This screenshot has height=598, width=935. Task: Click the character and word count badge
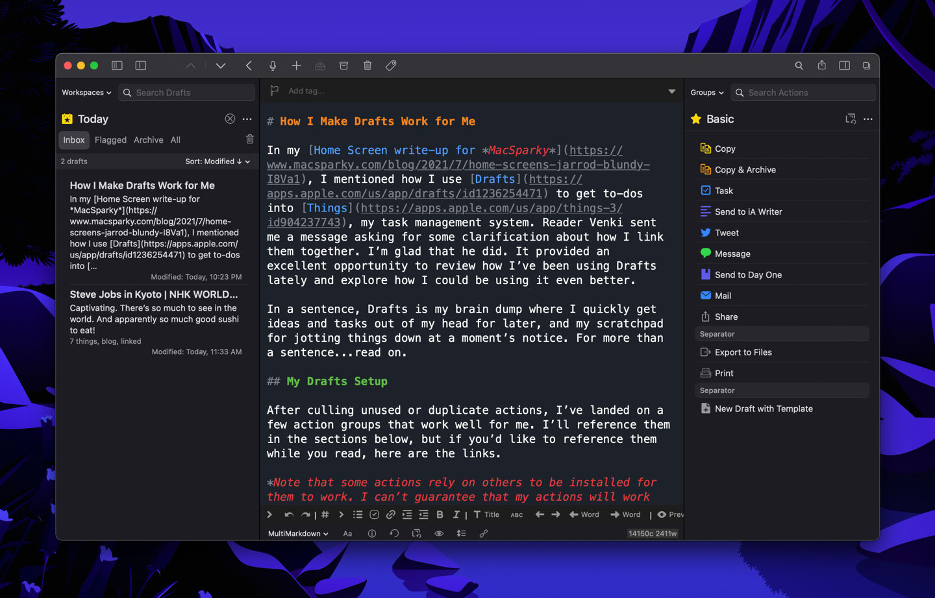[653, 534]
